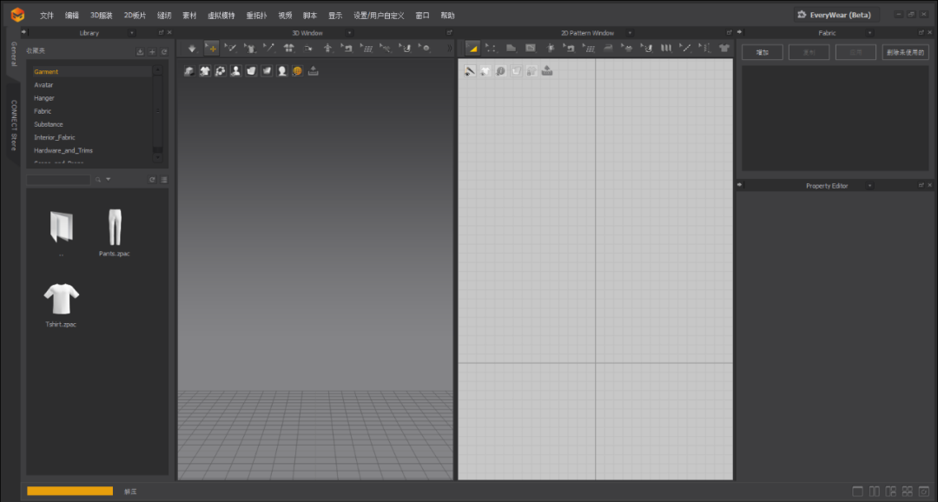Toggle avatar display icon in 3D view

[x=235, y=71]
